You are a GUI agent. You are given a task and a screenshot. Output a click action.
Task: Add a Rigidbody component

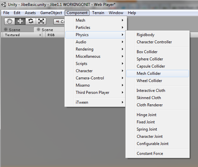(146, 35)
